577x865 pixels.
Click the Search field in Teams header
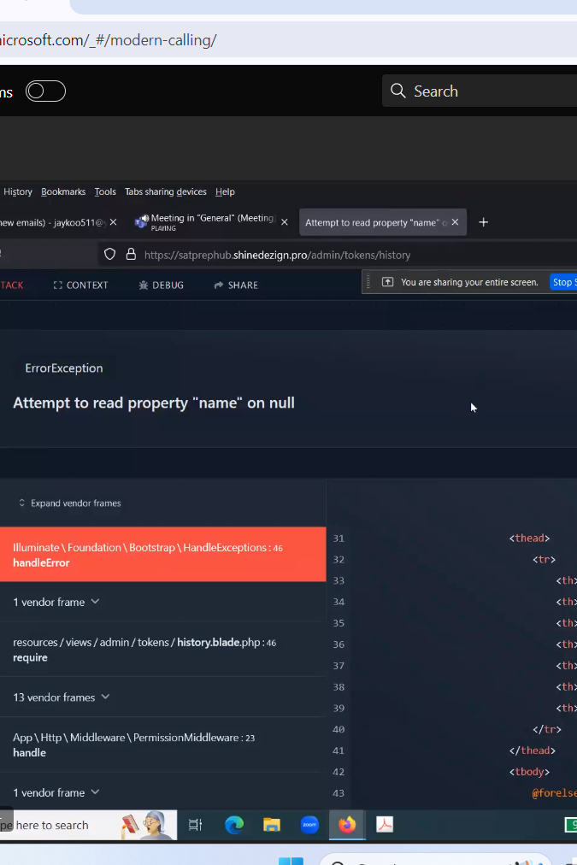click(480, 91)
